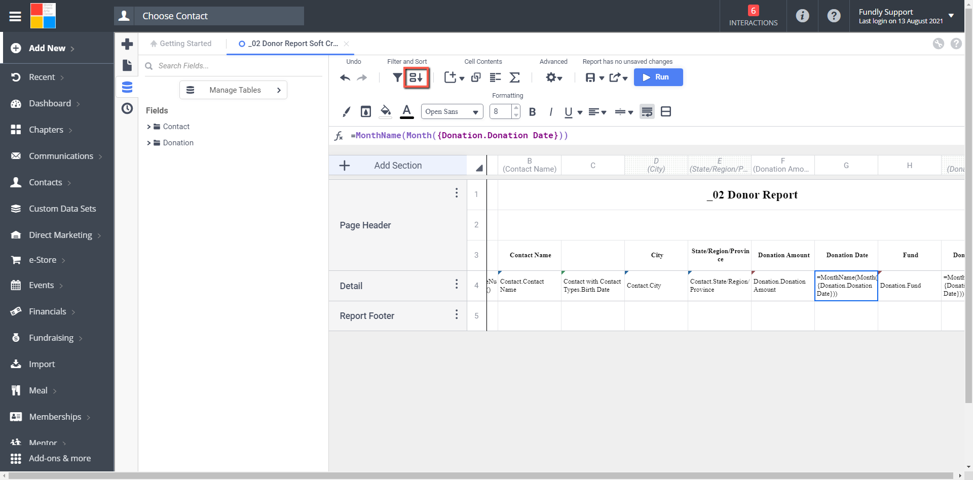The image size is (973, 480).
Task: Open the help question mark in header
Action: tap(834, 16)
